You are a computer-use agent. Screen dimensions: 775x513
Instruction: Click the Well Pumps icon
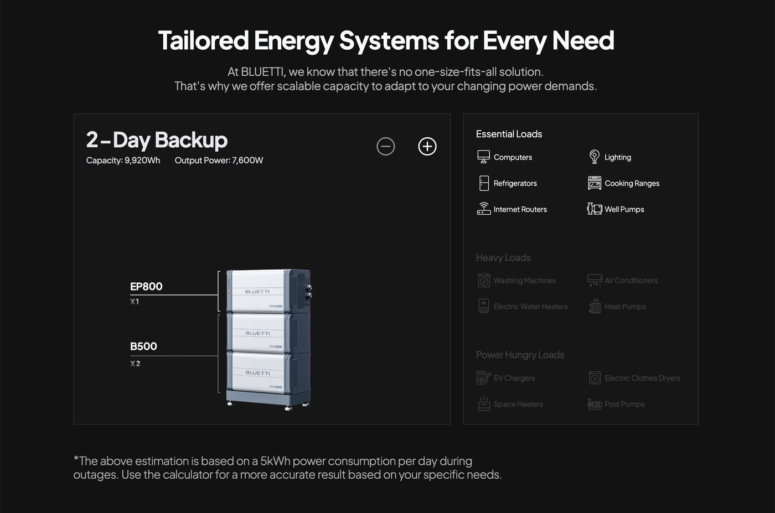(x=594, y=209)
